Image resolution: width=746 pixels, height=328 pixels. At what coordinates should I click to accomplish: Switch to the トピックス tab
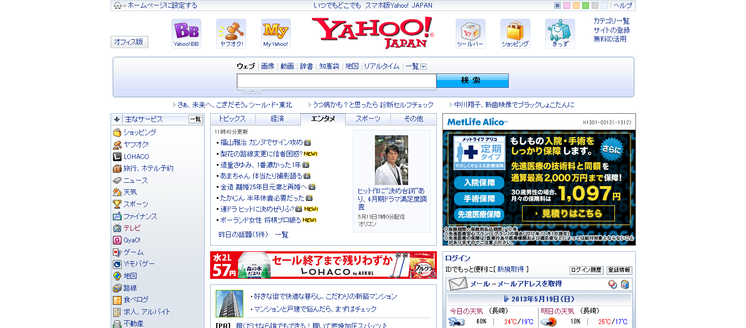(x=233, y=119)
